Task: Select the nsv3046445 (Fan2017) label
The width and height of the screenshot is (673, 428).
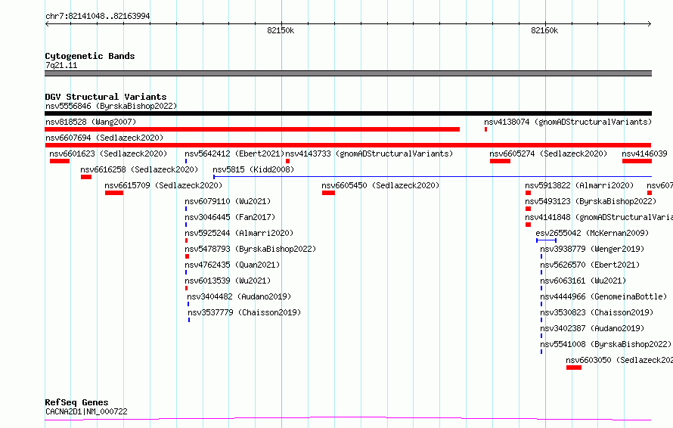Action: (x=230, y=217)
